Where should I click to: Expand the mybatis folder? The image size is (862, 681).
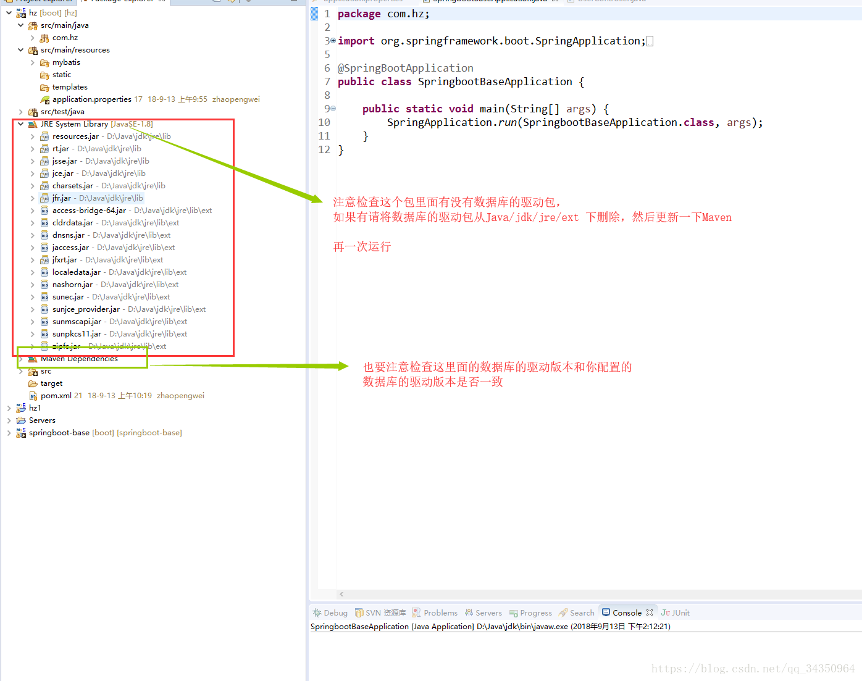(x=33, y=62)
